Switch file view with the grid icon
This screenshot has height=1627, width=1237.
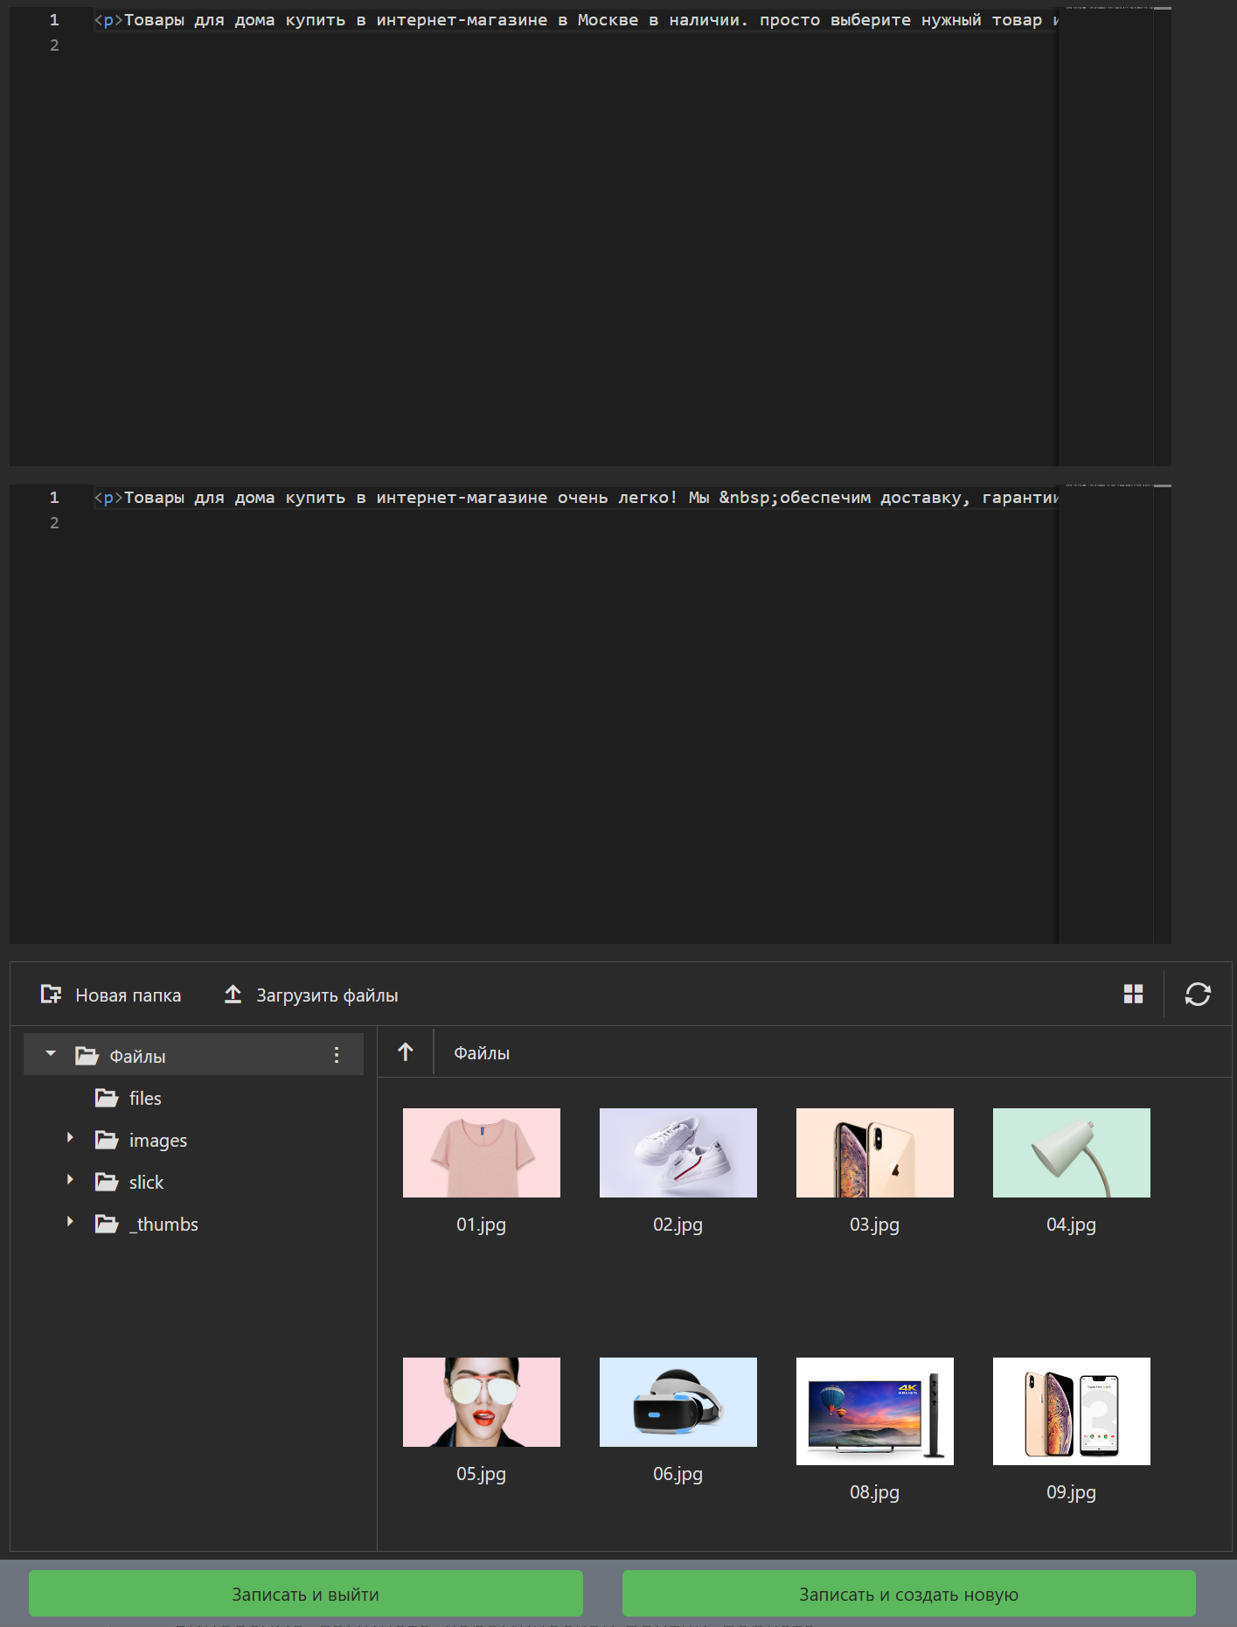coord(1133,995)
